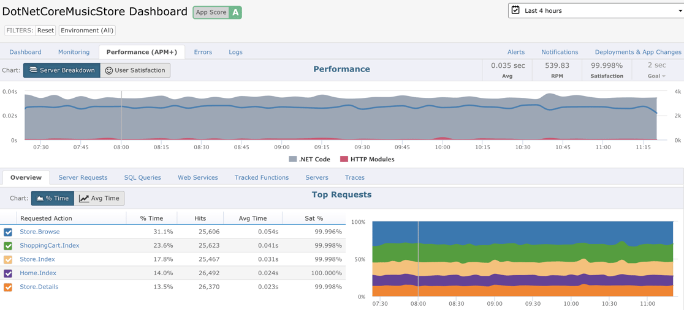Image resolution: width=684 pixels, height=310 pixels.
Task: Open the SQL Queries tab
Action: [x=142, y=177]
